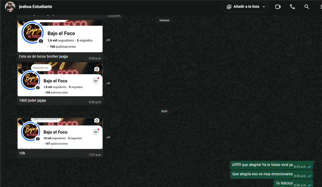Select message 'Uffff que alegría! Ya te fuiste viral ya'
322x187 pixels.
[262, 164]
